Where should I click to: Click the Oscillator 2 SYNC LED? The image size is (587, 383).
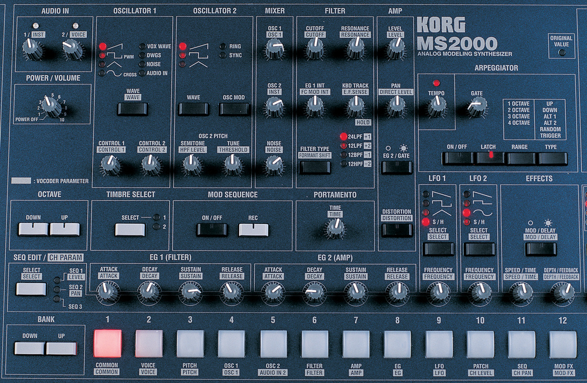[222, 55]
